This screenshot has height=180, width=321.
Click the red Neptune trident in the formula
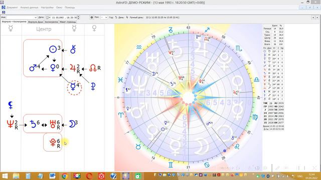pyautogui.click(x=10, y=123)
